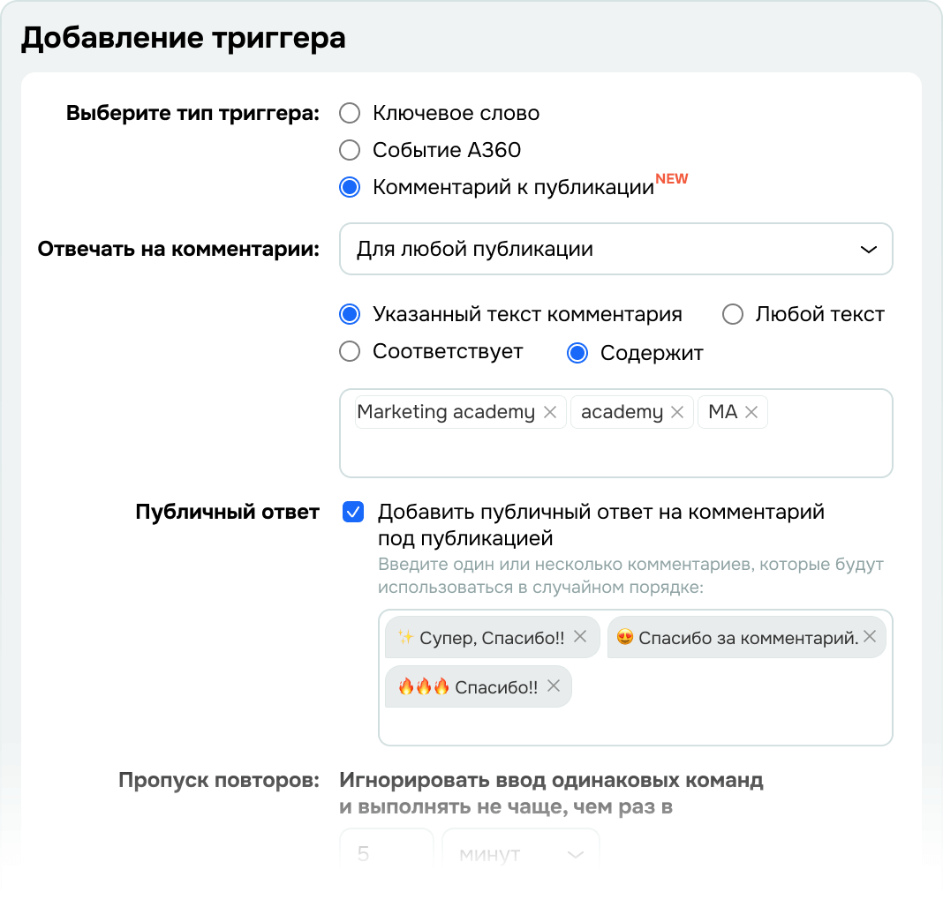943x907 pixels.
Task: Select "Комментарий к публикации" radio button
Action: (351, 187)
